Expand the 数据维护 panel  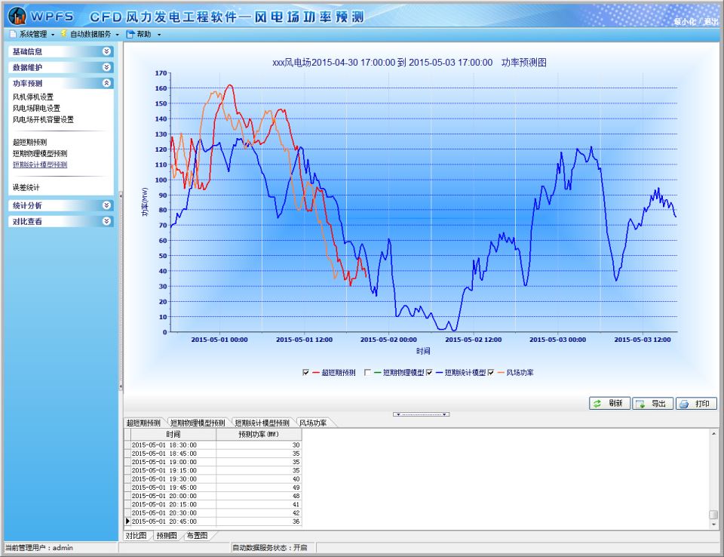(x=106, y=67)
